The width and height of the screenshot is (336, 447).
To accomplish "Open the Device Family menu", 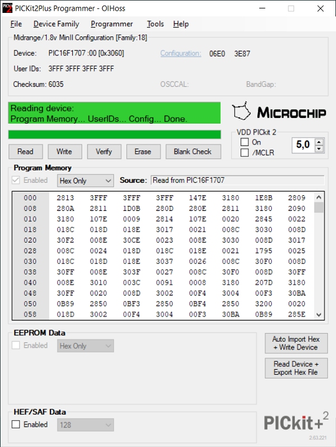I will click(x=56, y=24).
